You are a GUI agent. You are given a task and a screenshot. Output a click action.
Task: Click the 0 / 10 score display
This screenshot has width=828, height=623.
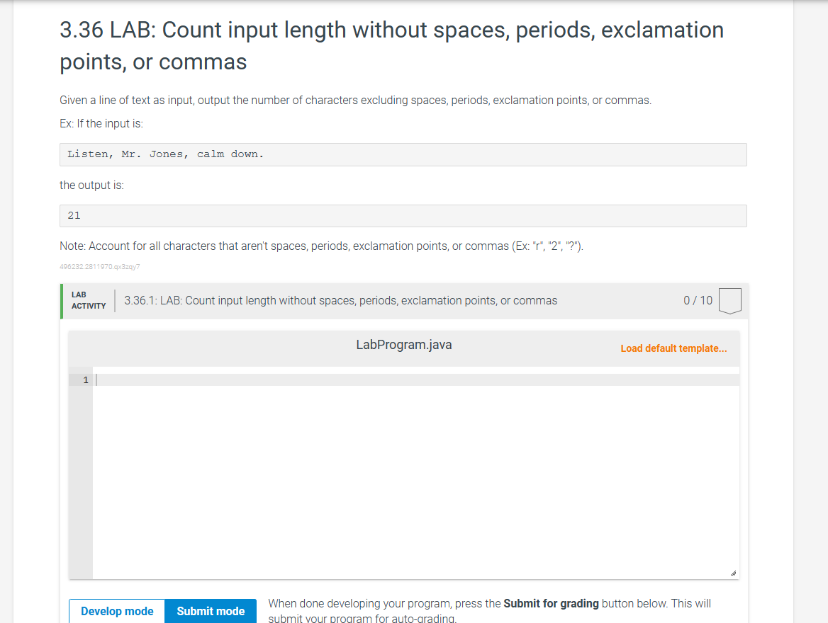698,300
